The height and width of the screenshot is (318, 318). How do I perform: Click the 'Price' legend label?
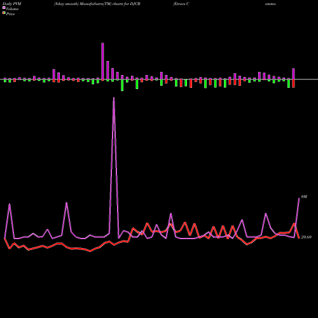(x=10, y=14)
